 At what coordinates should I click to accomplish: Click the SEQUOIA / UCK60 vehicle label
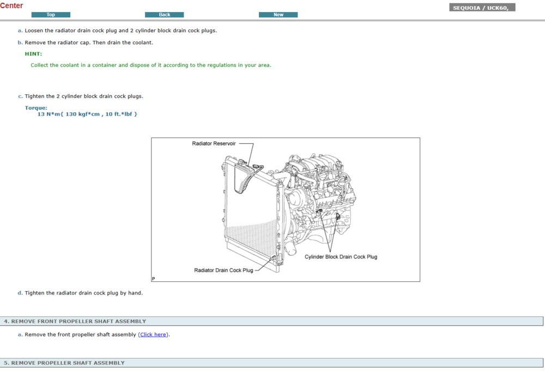click(482, 8)
